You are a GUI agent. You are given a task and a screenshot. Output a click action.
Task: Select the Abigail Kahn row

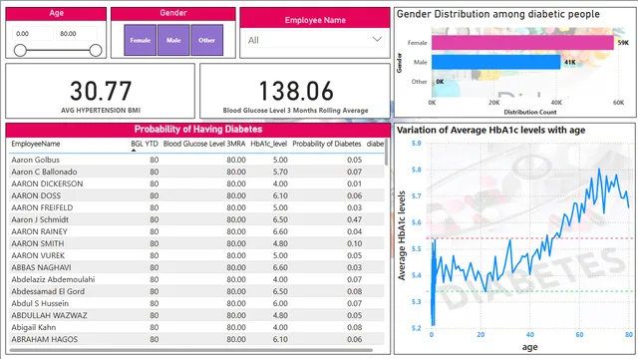(196, 327)
